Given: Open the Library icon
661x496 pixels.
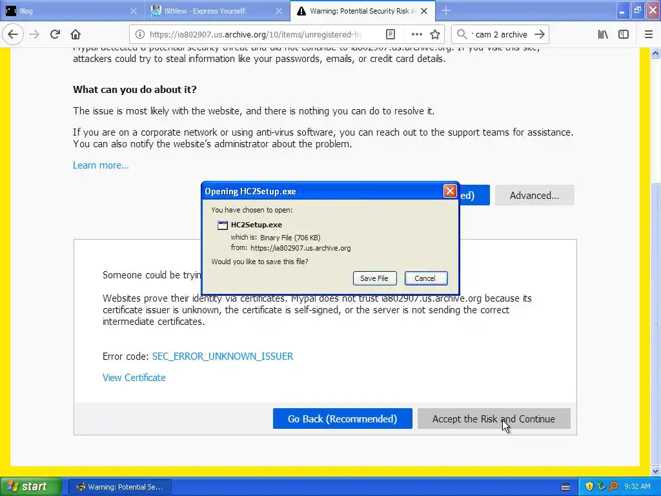Looking at the screenshot, I should [603, 34].
